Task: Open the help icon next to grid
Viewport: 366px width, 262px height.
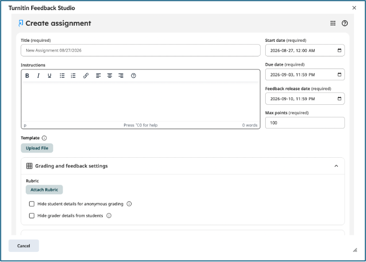Action: tap(344, 23)
